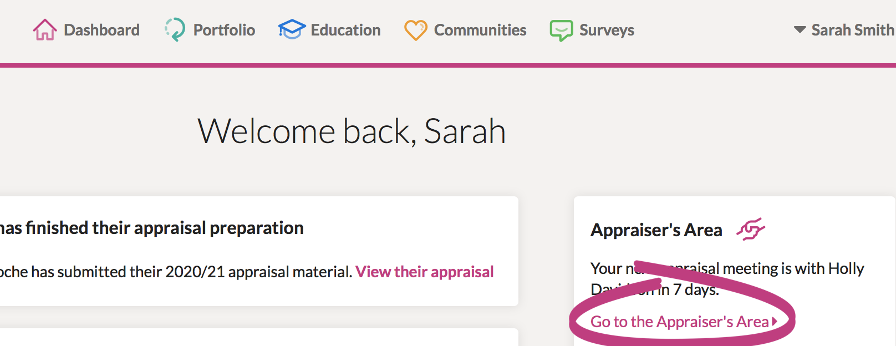This screenshot has height=346, width=896.
Task: Click the small arrow after Appraiser's Area link
Action: [x=775, y=322]
